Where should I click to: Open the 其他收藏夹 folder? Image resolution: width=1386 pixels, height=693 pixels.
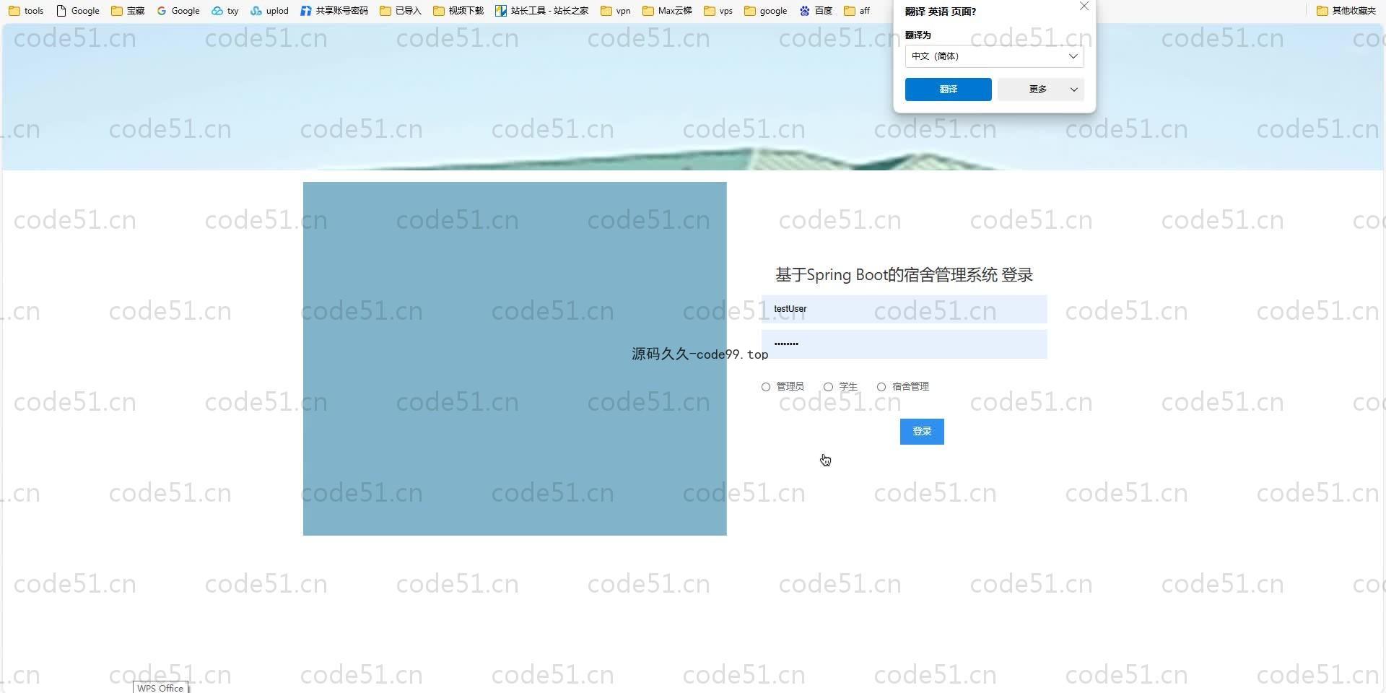(1346, 11)
